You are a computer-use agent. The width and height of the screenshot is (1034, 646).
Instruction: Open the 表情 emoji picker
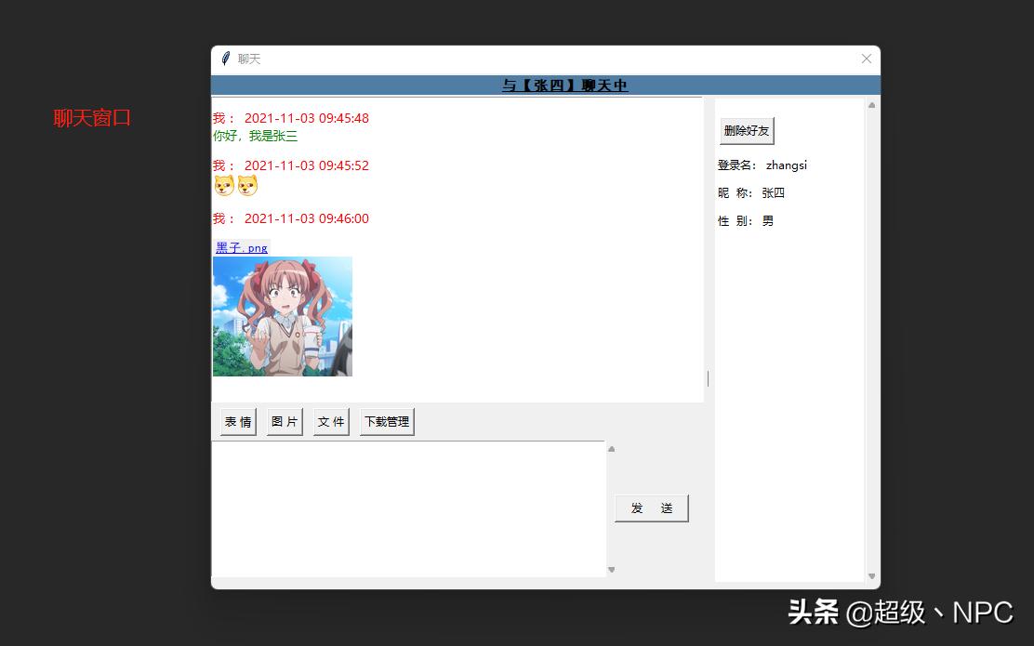pyautogui.click(x=236, y=421)
